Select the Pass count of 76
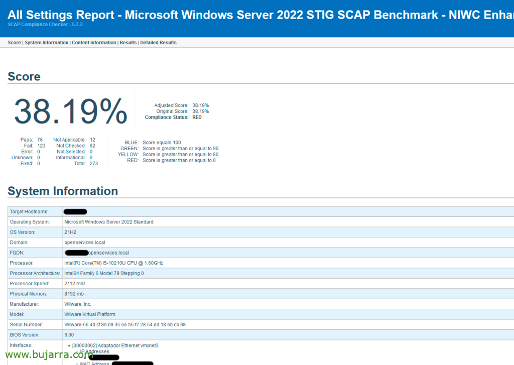Viewport: 514px width, 365px height. (x=40, y=140)
